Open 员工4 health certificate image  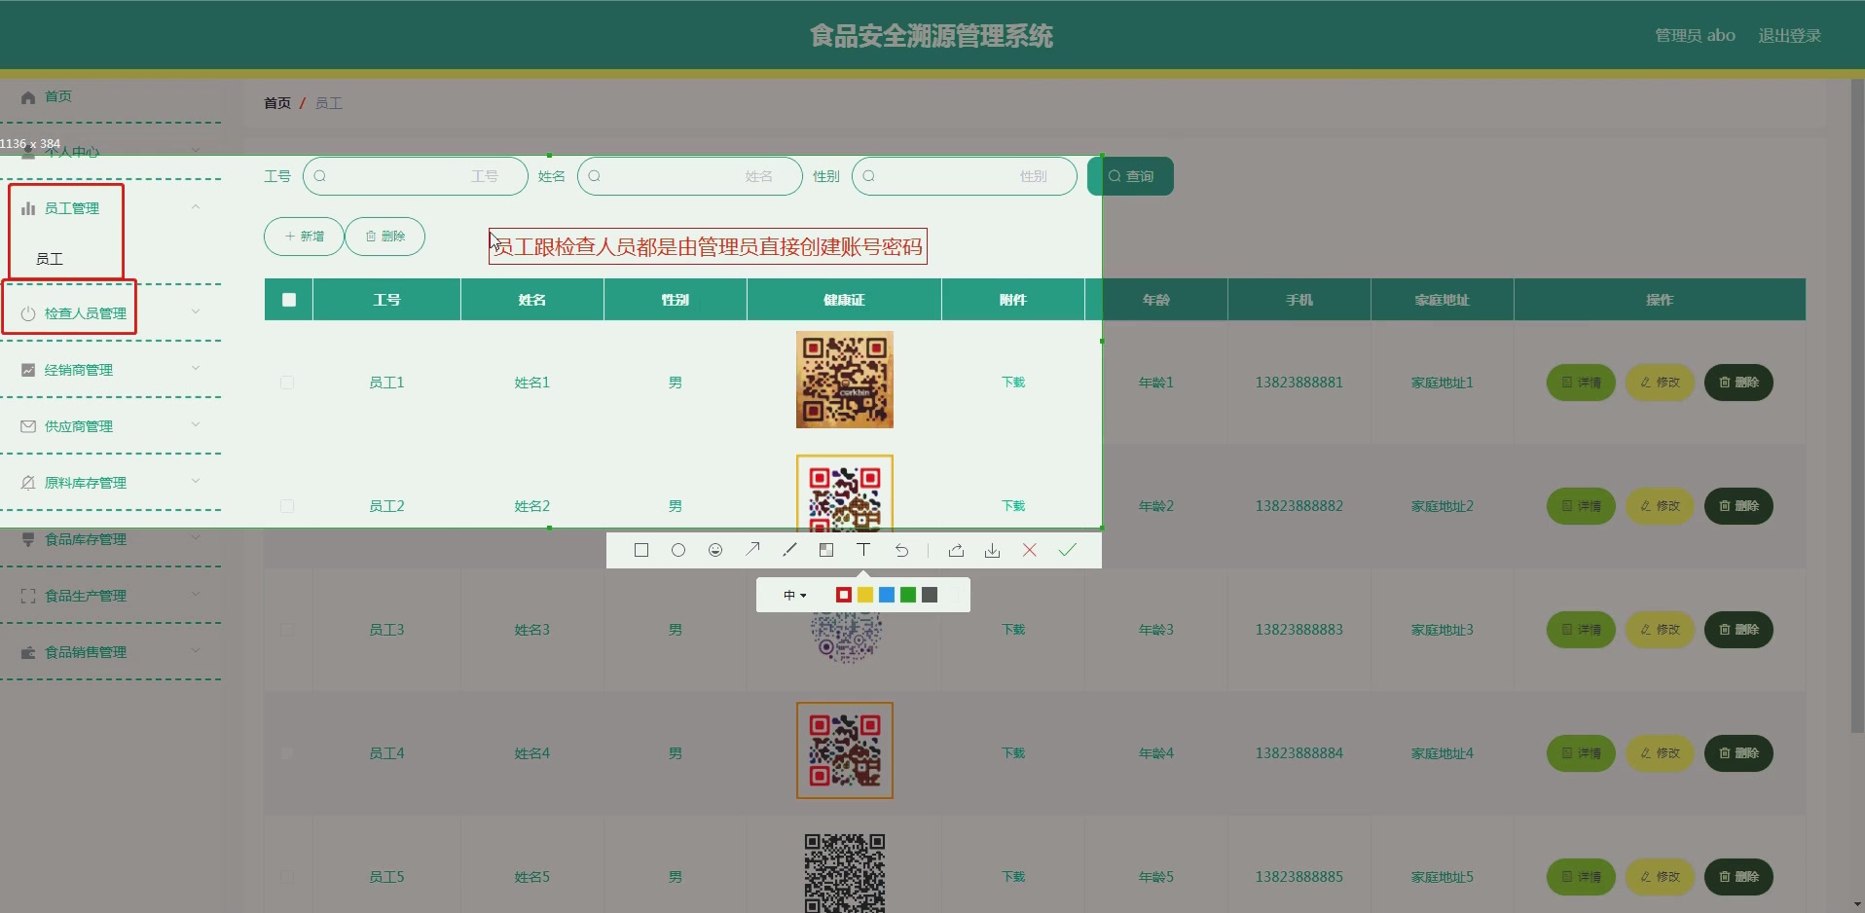pyautogui.click(x=845, y=750)
